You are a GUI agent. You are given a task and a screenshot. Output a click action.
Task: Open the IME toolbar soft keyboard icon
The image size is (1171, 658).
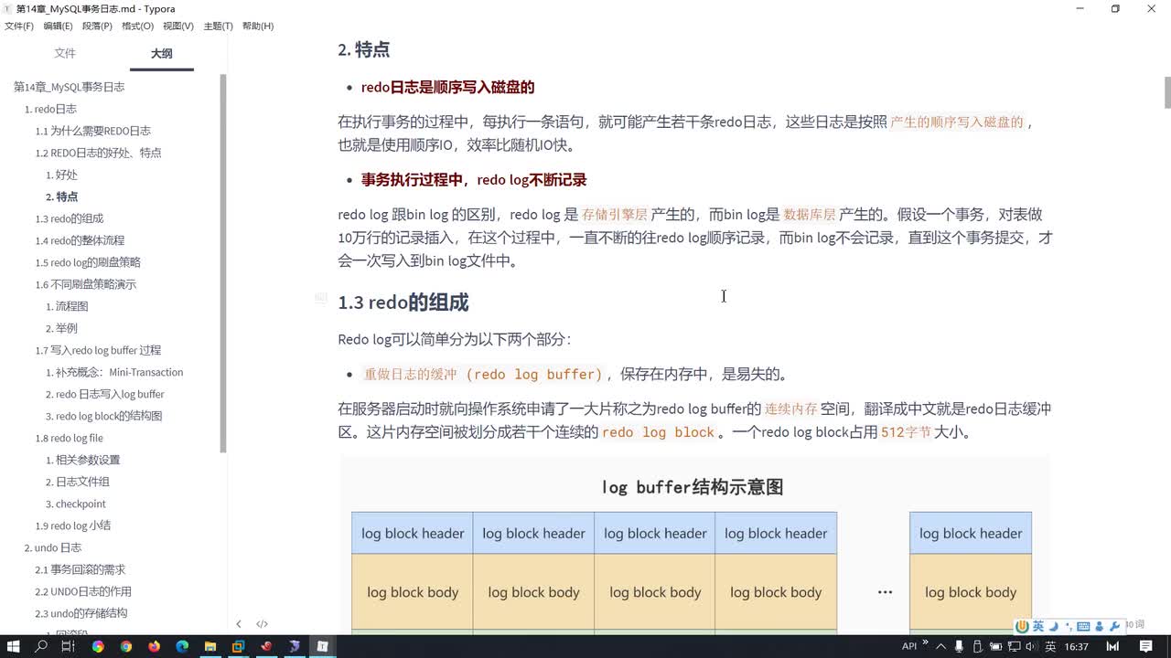point(1083,627)
